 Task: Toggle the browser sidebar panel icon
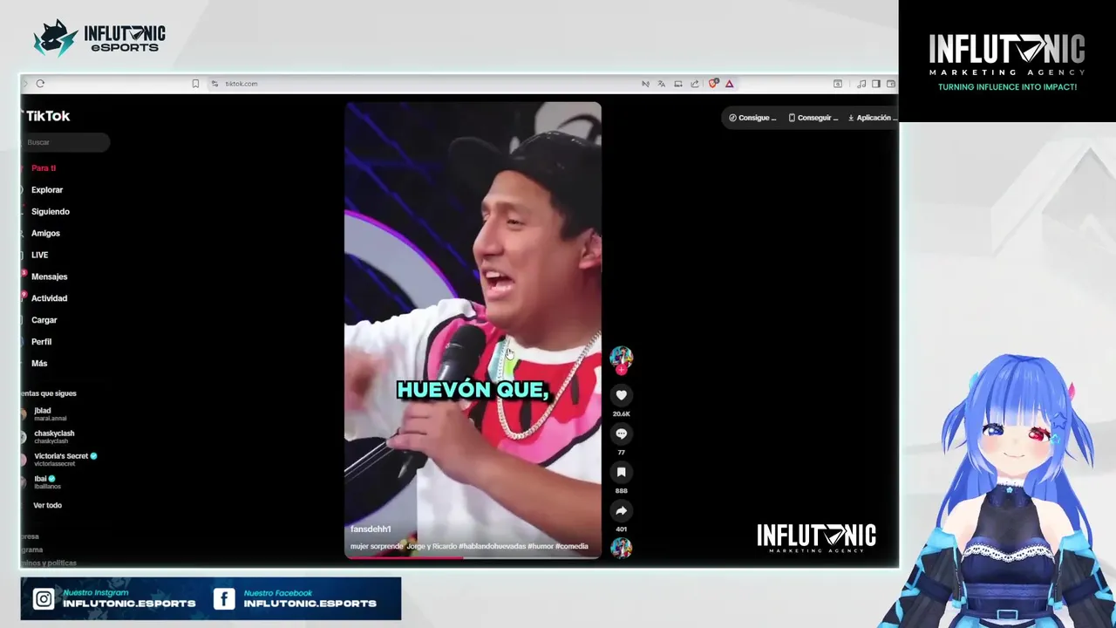(876, 84)
